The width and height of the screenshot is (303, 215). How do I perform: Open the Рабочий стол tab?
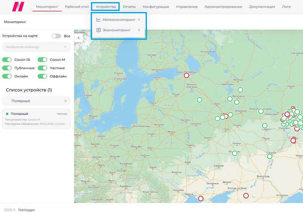(77, 6)
